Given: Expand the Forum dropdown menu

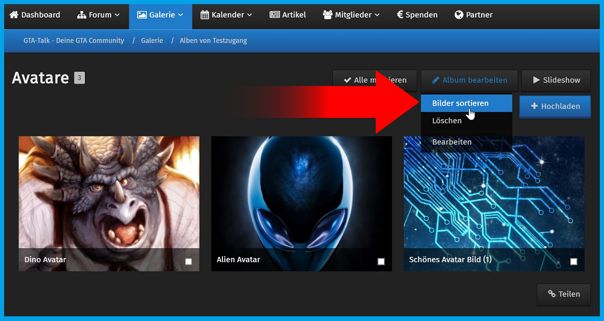Looking at the screenshot, I should coord(98,15).
